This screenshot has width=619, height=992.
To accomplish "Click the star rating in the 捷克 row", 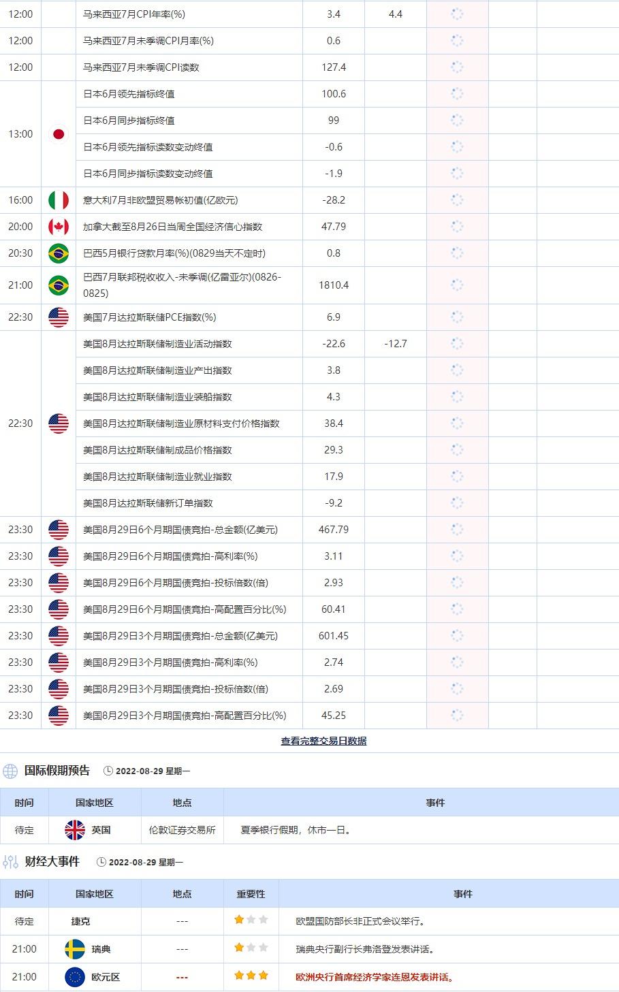I will (x=251, y=921).
